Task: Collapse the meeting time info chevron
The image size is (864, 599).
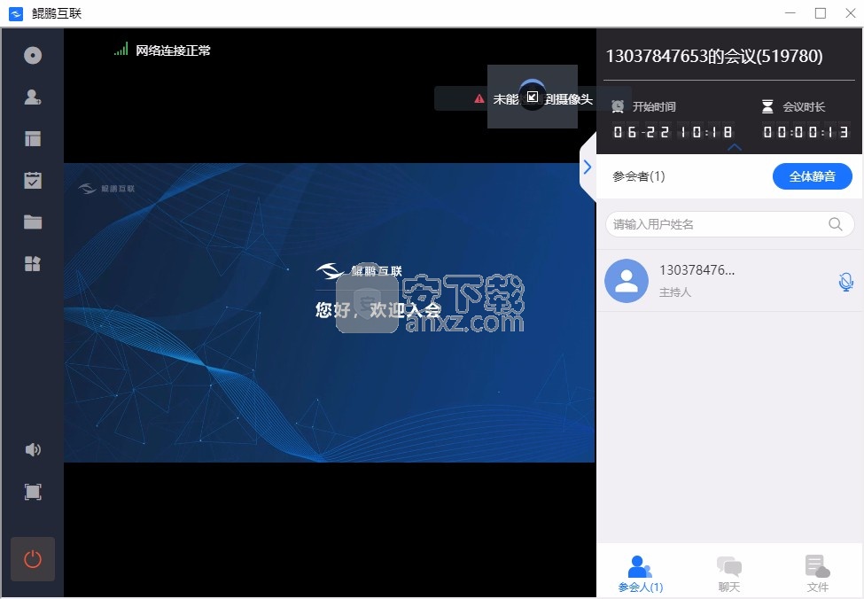Action: [x=735, y=147]
